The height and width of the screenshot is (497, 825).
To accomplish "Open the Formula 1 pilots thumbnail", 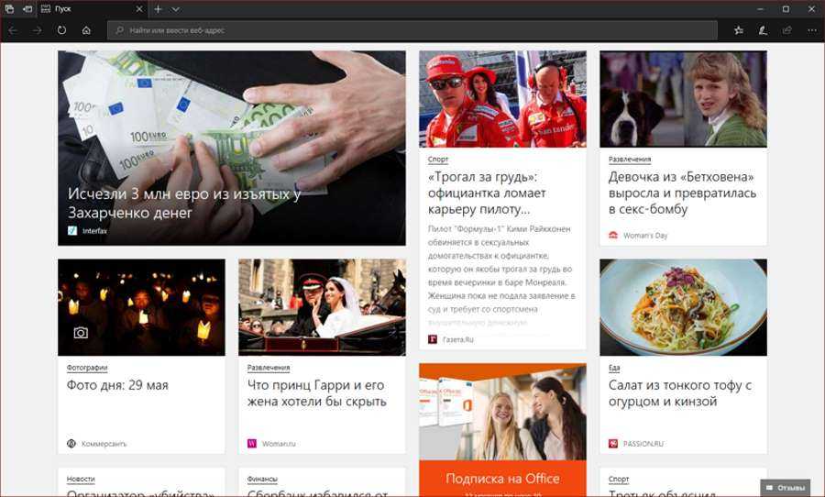I will pyautogui.click(x=502, y=99).
